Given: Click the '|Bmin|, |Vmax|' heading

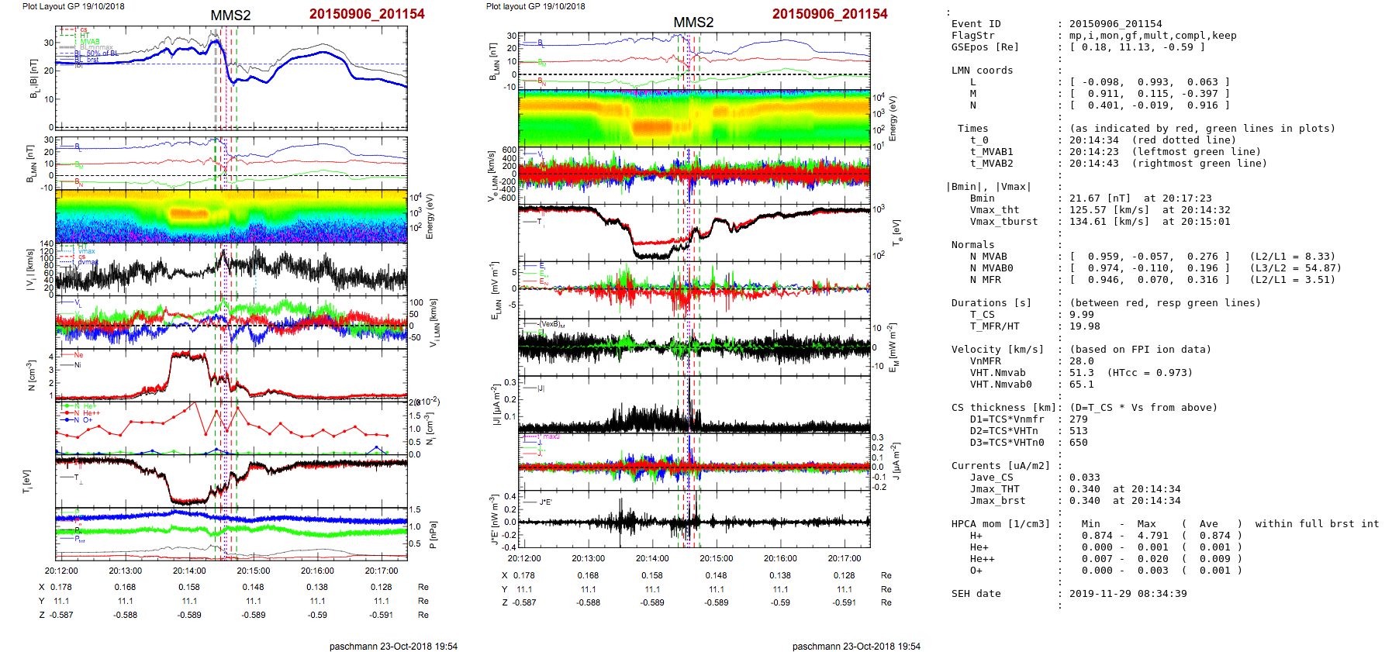Looking at the screenshot, I should tap(988, 187).
